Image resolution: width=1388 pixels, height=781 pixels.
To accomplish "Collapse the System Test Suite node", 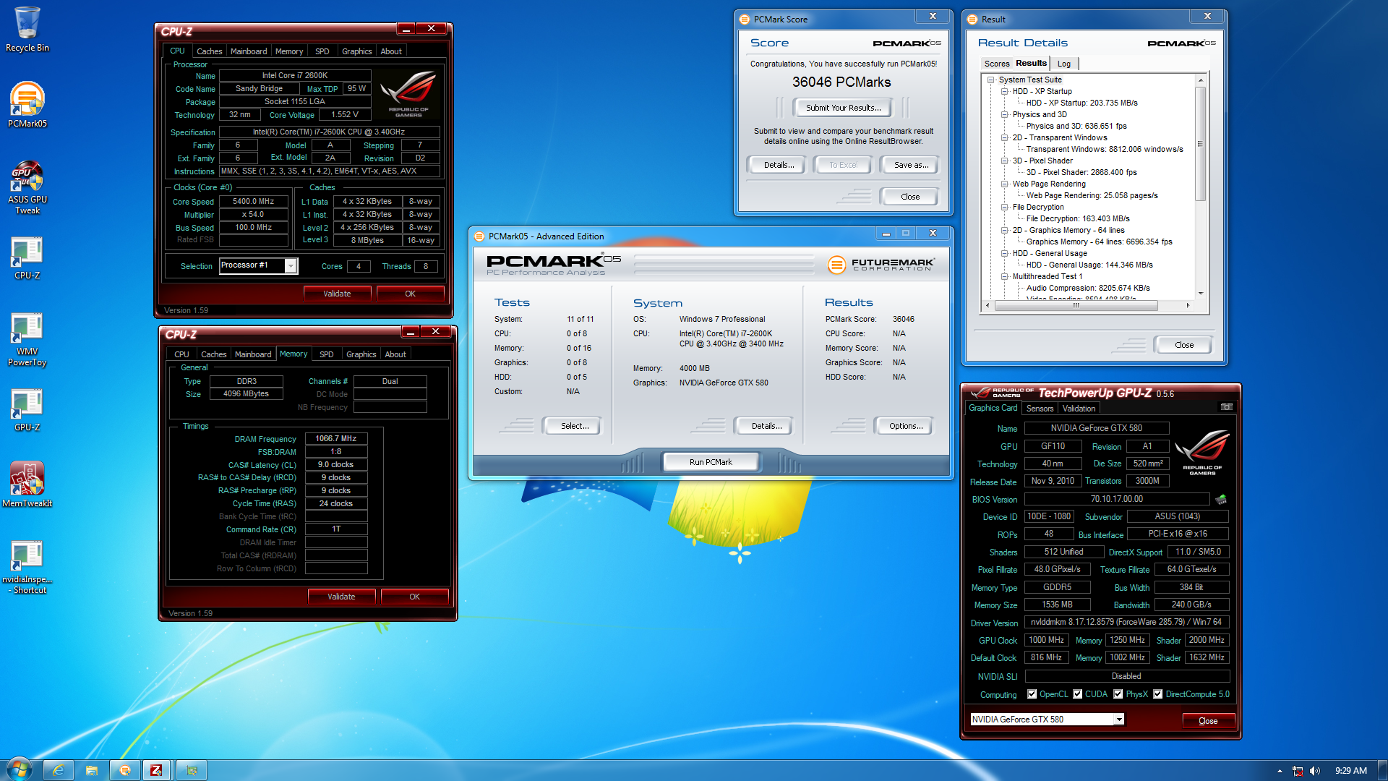I will [991, 80].
